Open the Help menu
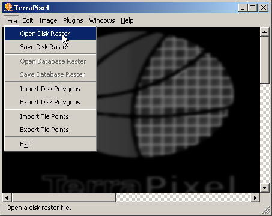This screenshot has height=216, width=272. click(127, 20)
